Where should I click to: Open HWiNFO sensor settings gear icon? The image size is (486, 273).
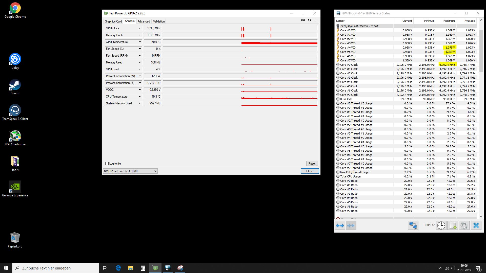pyautogui.click(x=464, y=225)
